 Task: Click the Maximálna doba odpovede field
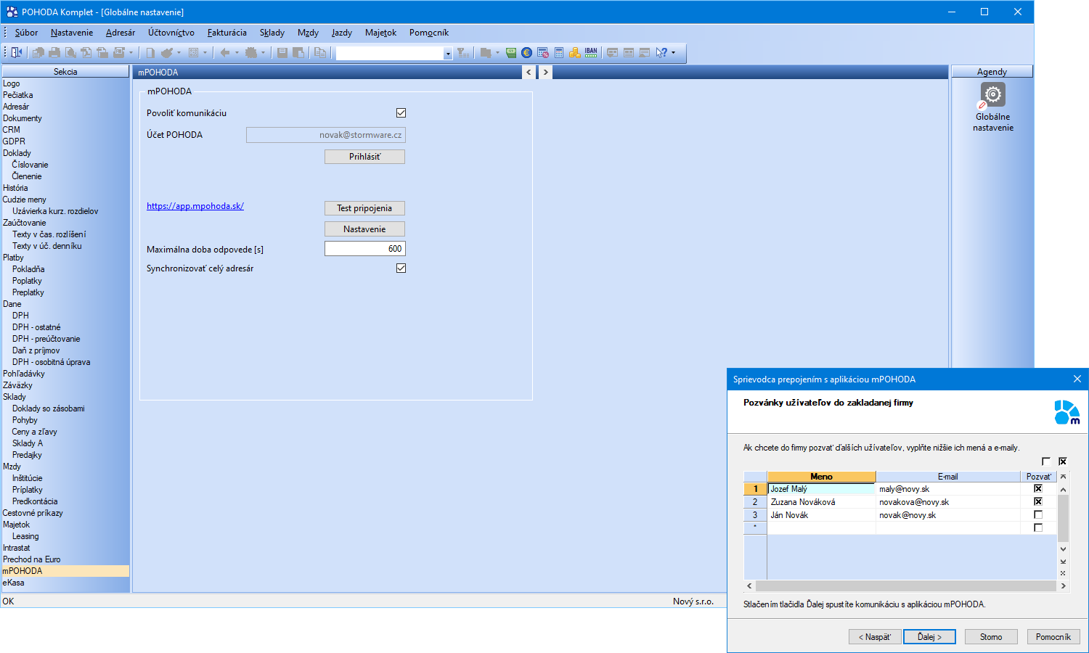point(364,249)
